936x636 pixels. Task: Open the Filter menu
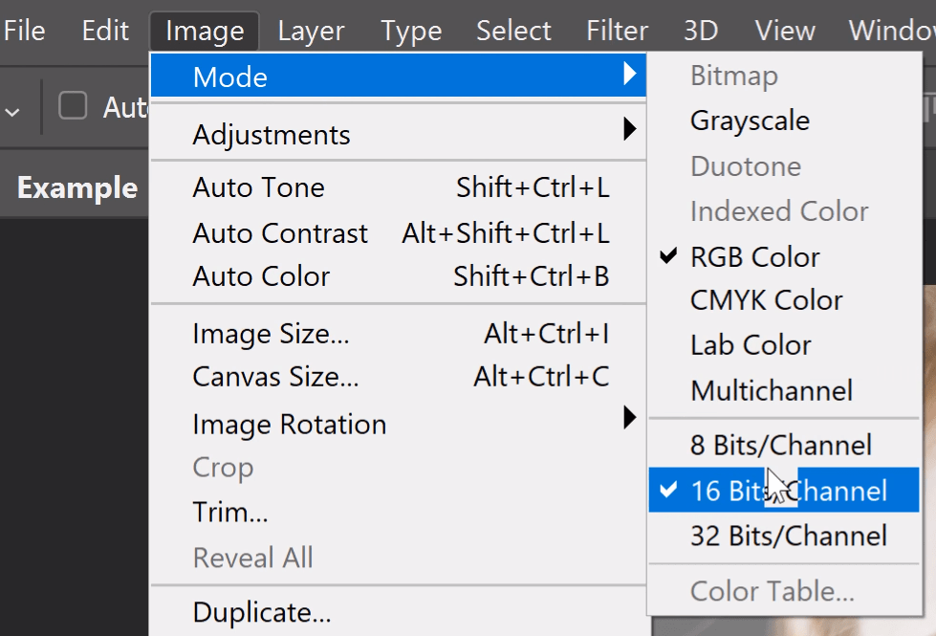(x=618, y=31)
